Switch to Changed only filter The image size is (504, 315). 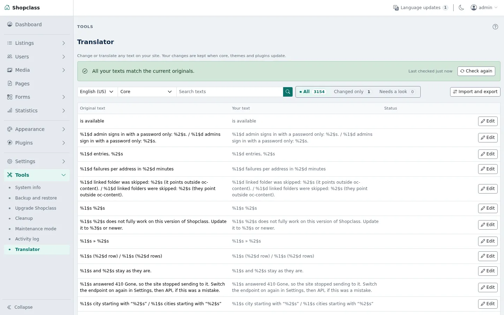tap(352, 92)
